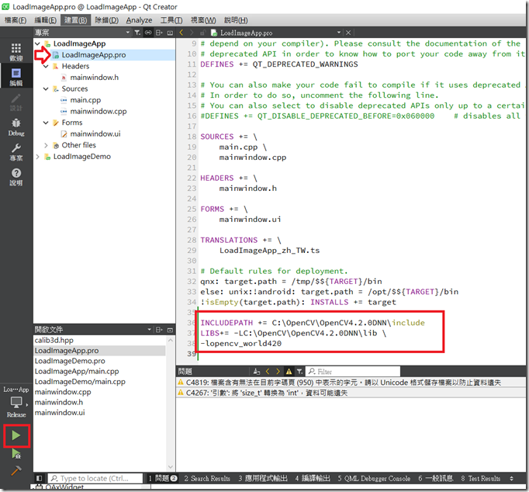Viewport: 529px width, 492px height.
Task: Click the project tree filter icon
Action: pyautogui.click(x=137, y=33)
